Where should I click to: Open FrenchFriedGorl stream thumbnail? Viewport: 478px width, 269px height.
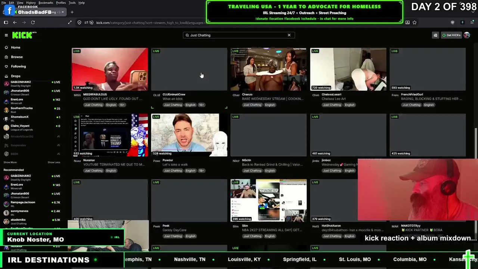[x=428, y=69]
